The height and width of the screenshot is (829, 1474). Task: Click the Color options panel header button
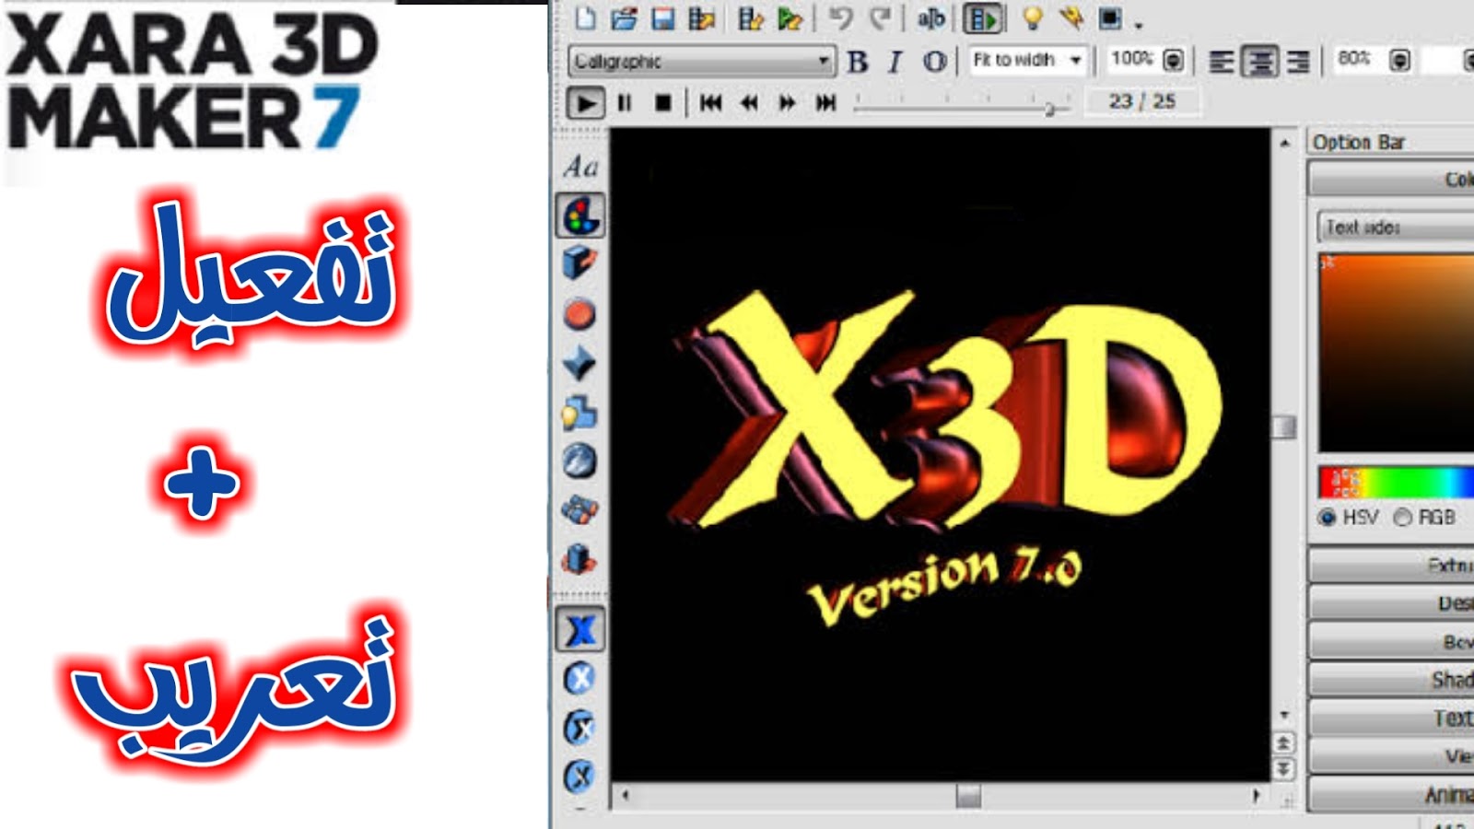click(1391, 179)
